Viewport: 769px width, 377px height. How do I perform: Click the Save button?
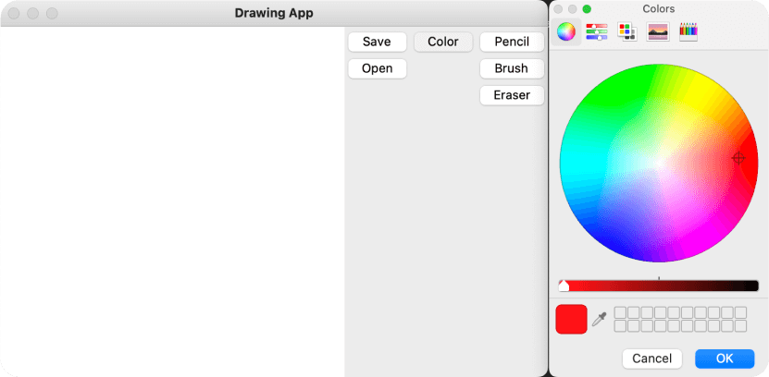377,42
